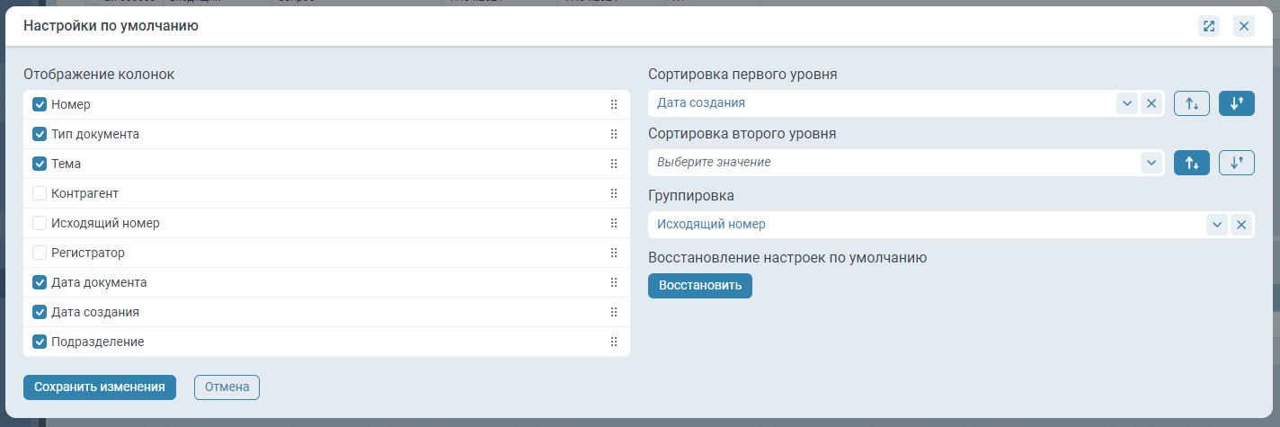Uncheck the 'Дата документа' column
This screenshot has width=1280, height=427.
click(40, 282)
